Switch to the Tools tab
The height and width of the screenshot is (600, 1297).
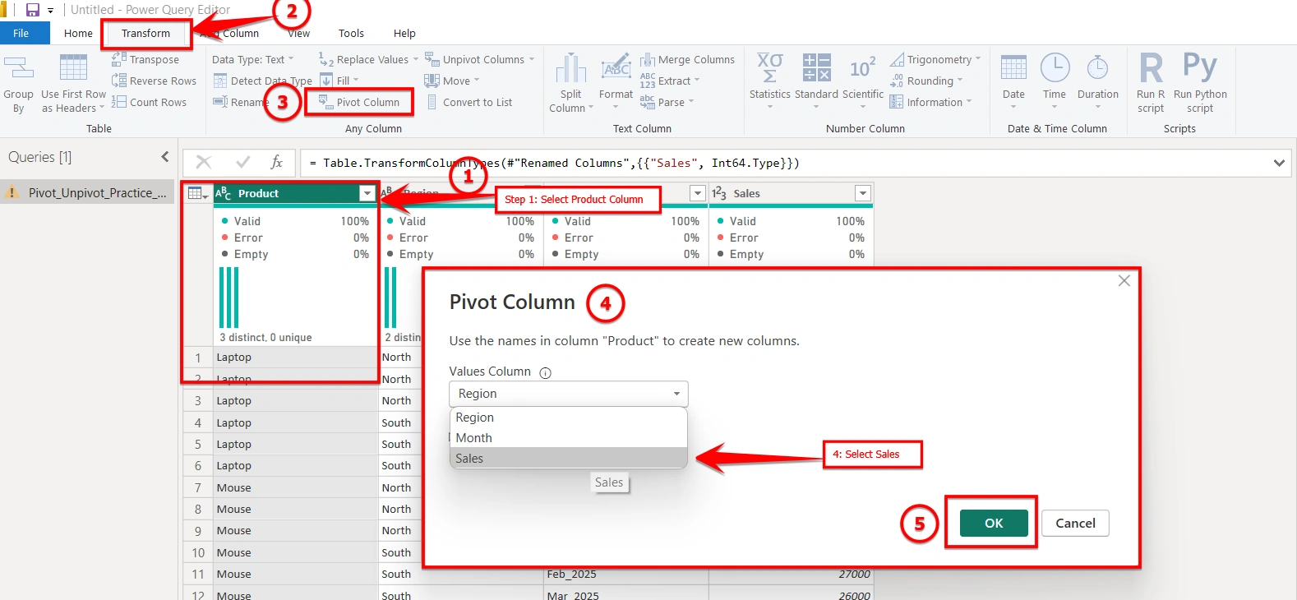point(351,33)
